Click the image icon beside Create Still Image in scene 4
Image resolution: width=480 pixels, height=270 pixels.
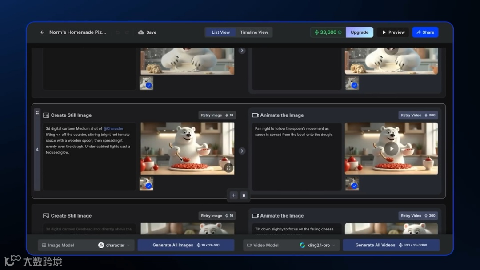click(x=46, y=115)
